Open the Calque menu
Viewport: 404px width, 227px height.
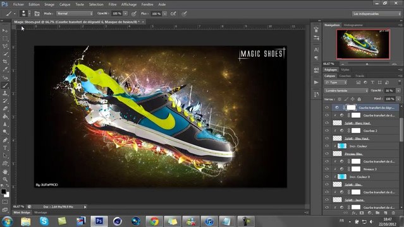click(x=64, y=4)
